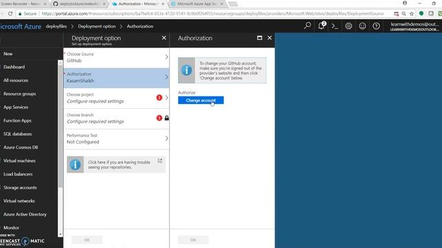Click the browser profile avatar icon
This screenshot has height=248, width=442.
(x=405, y=3)
